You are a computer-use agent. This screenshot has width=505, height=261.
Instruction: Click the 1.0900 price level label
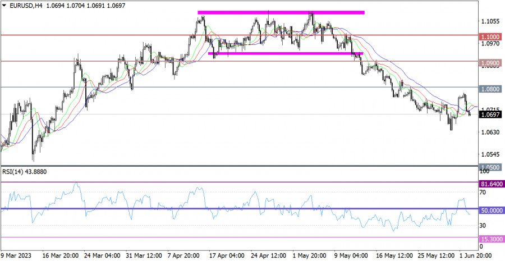point(492,63)
